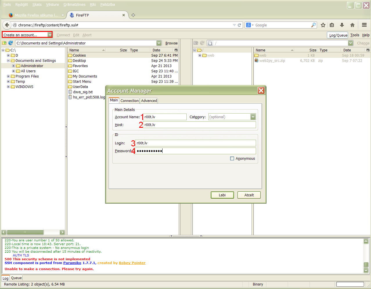Open web2py_src.zip file in remote list

[x=272, y=61]
